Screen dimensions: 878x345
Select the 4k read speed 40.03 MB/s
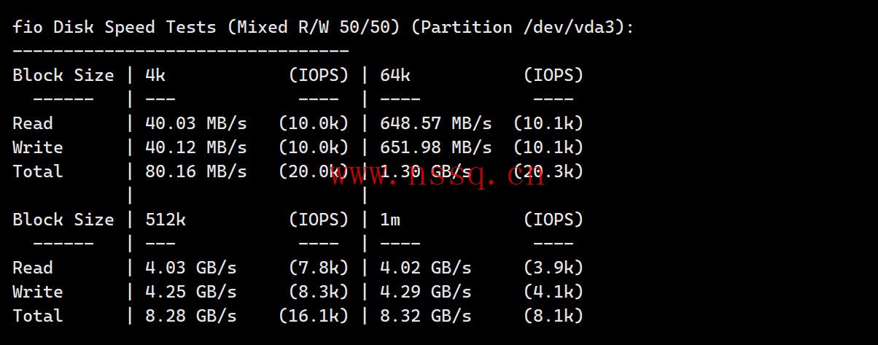tap(196, 123)
